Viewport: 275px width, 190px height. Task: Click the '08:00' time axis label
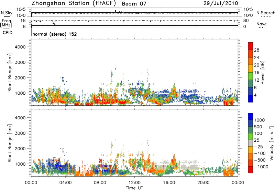point(100,183)
